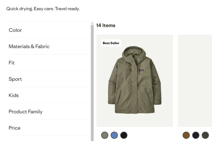Choose the dark navy swatch on second product
The width and height of the screenshot is (212, 141).
[196, 135]
